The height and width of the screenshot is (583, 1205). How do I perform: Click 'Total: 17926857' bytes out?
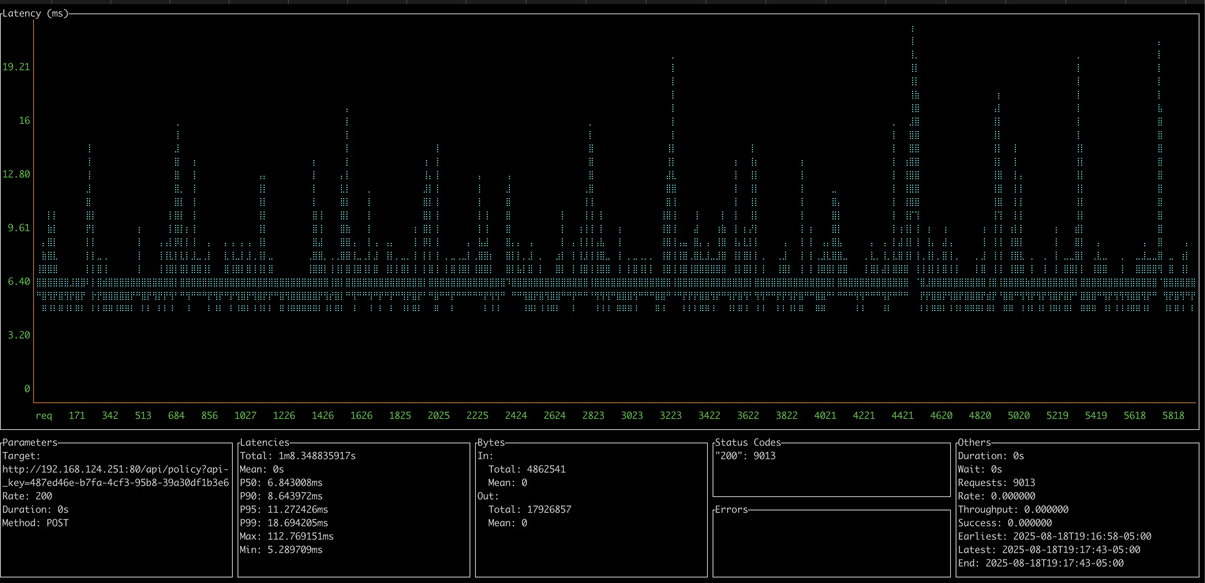530,510
